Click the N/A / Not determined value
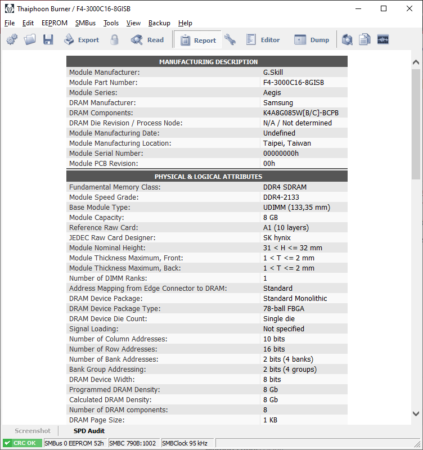The image size is (423, 450). pos(298,123)
